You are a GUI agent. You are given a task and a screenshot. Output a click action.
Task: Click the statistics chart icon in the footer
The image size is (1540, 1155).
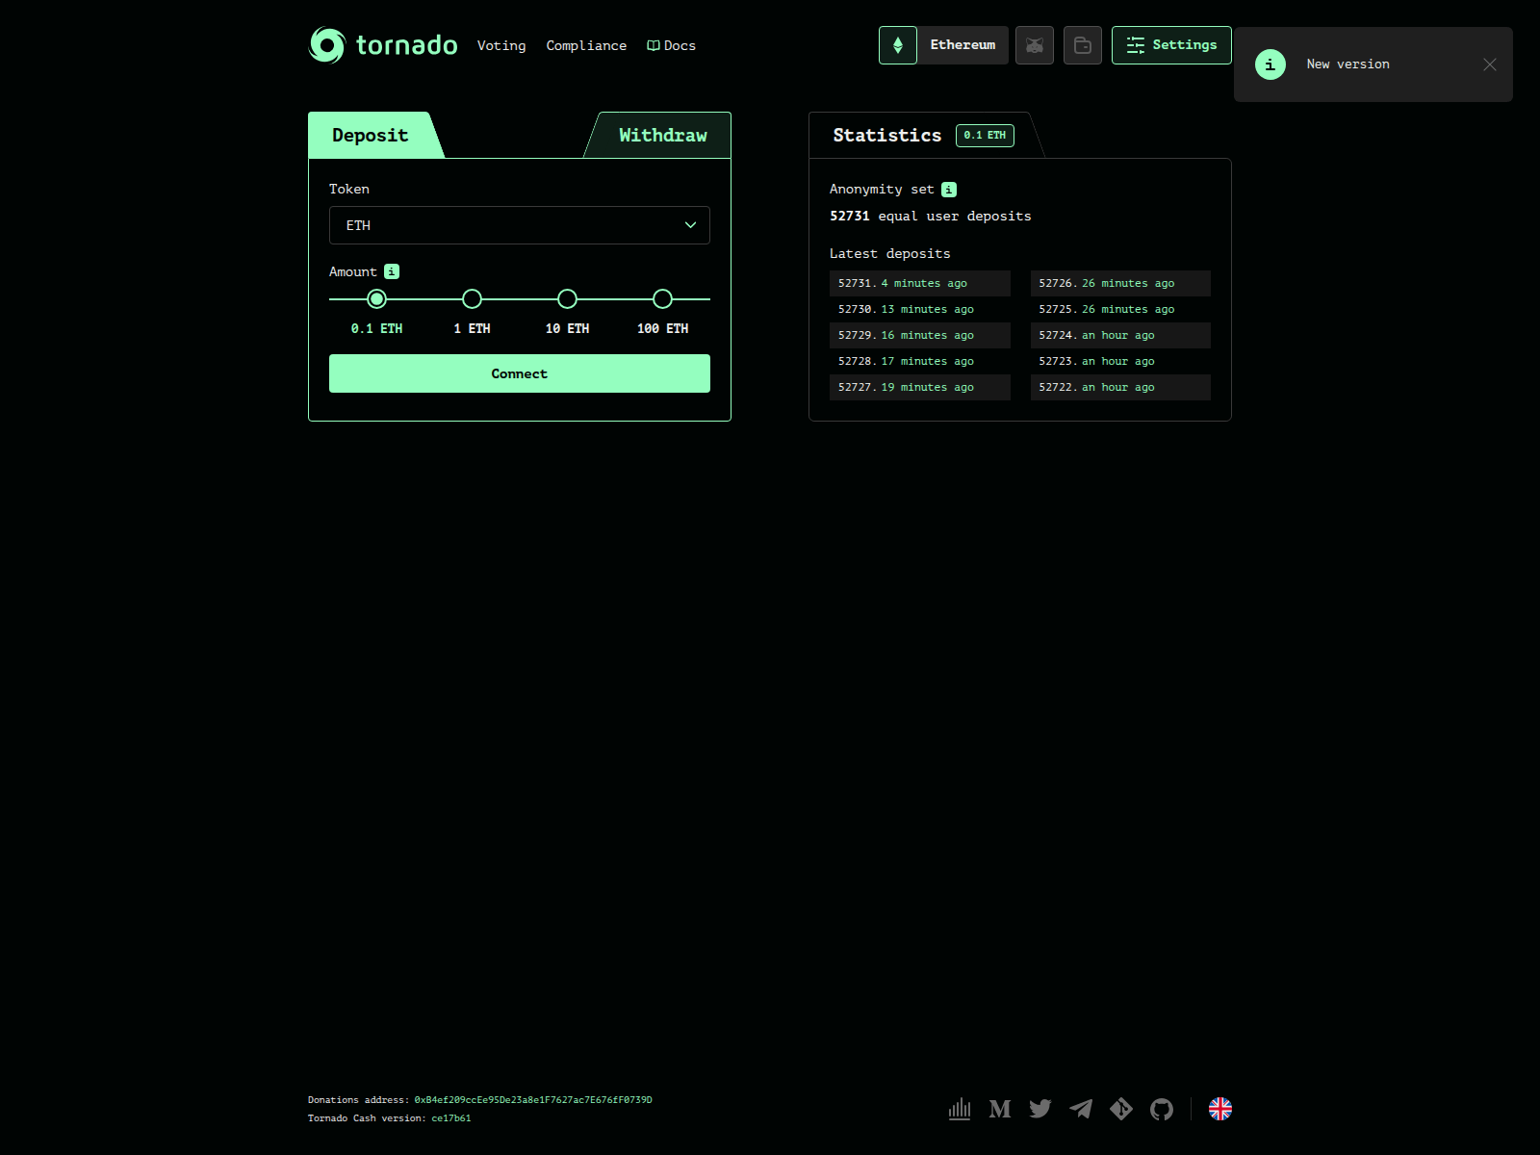click(x=960, y=1109)
